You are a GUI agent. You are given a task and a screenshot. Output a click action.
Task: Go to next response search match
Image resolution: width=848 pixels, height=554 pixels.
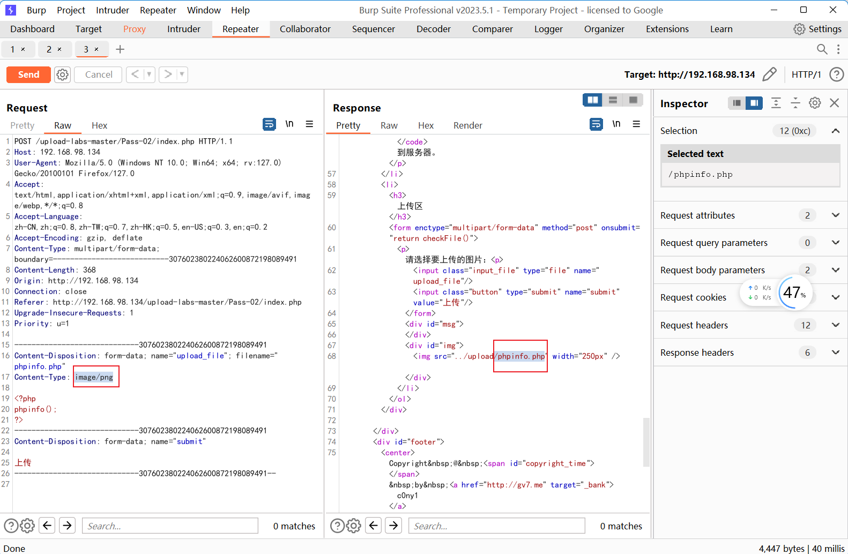tap(394, 526)
